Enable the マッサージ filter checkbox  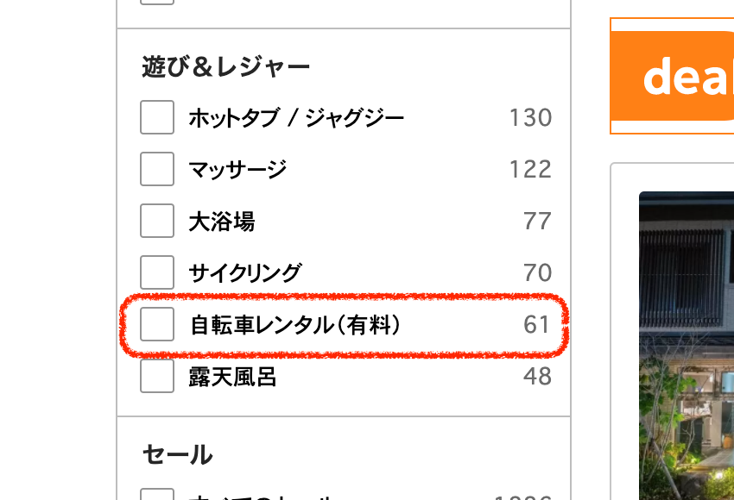click(157, 169)
